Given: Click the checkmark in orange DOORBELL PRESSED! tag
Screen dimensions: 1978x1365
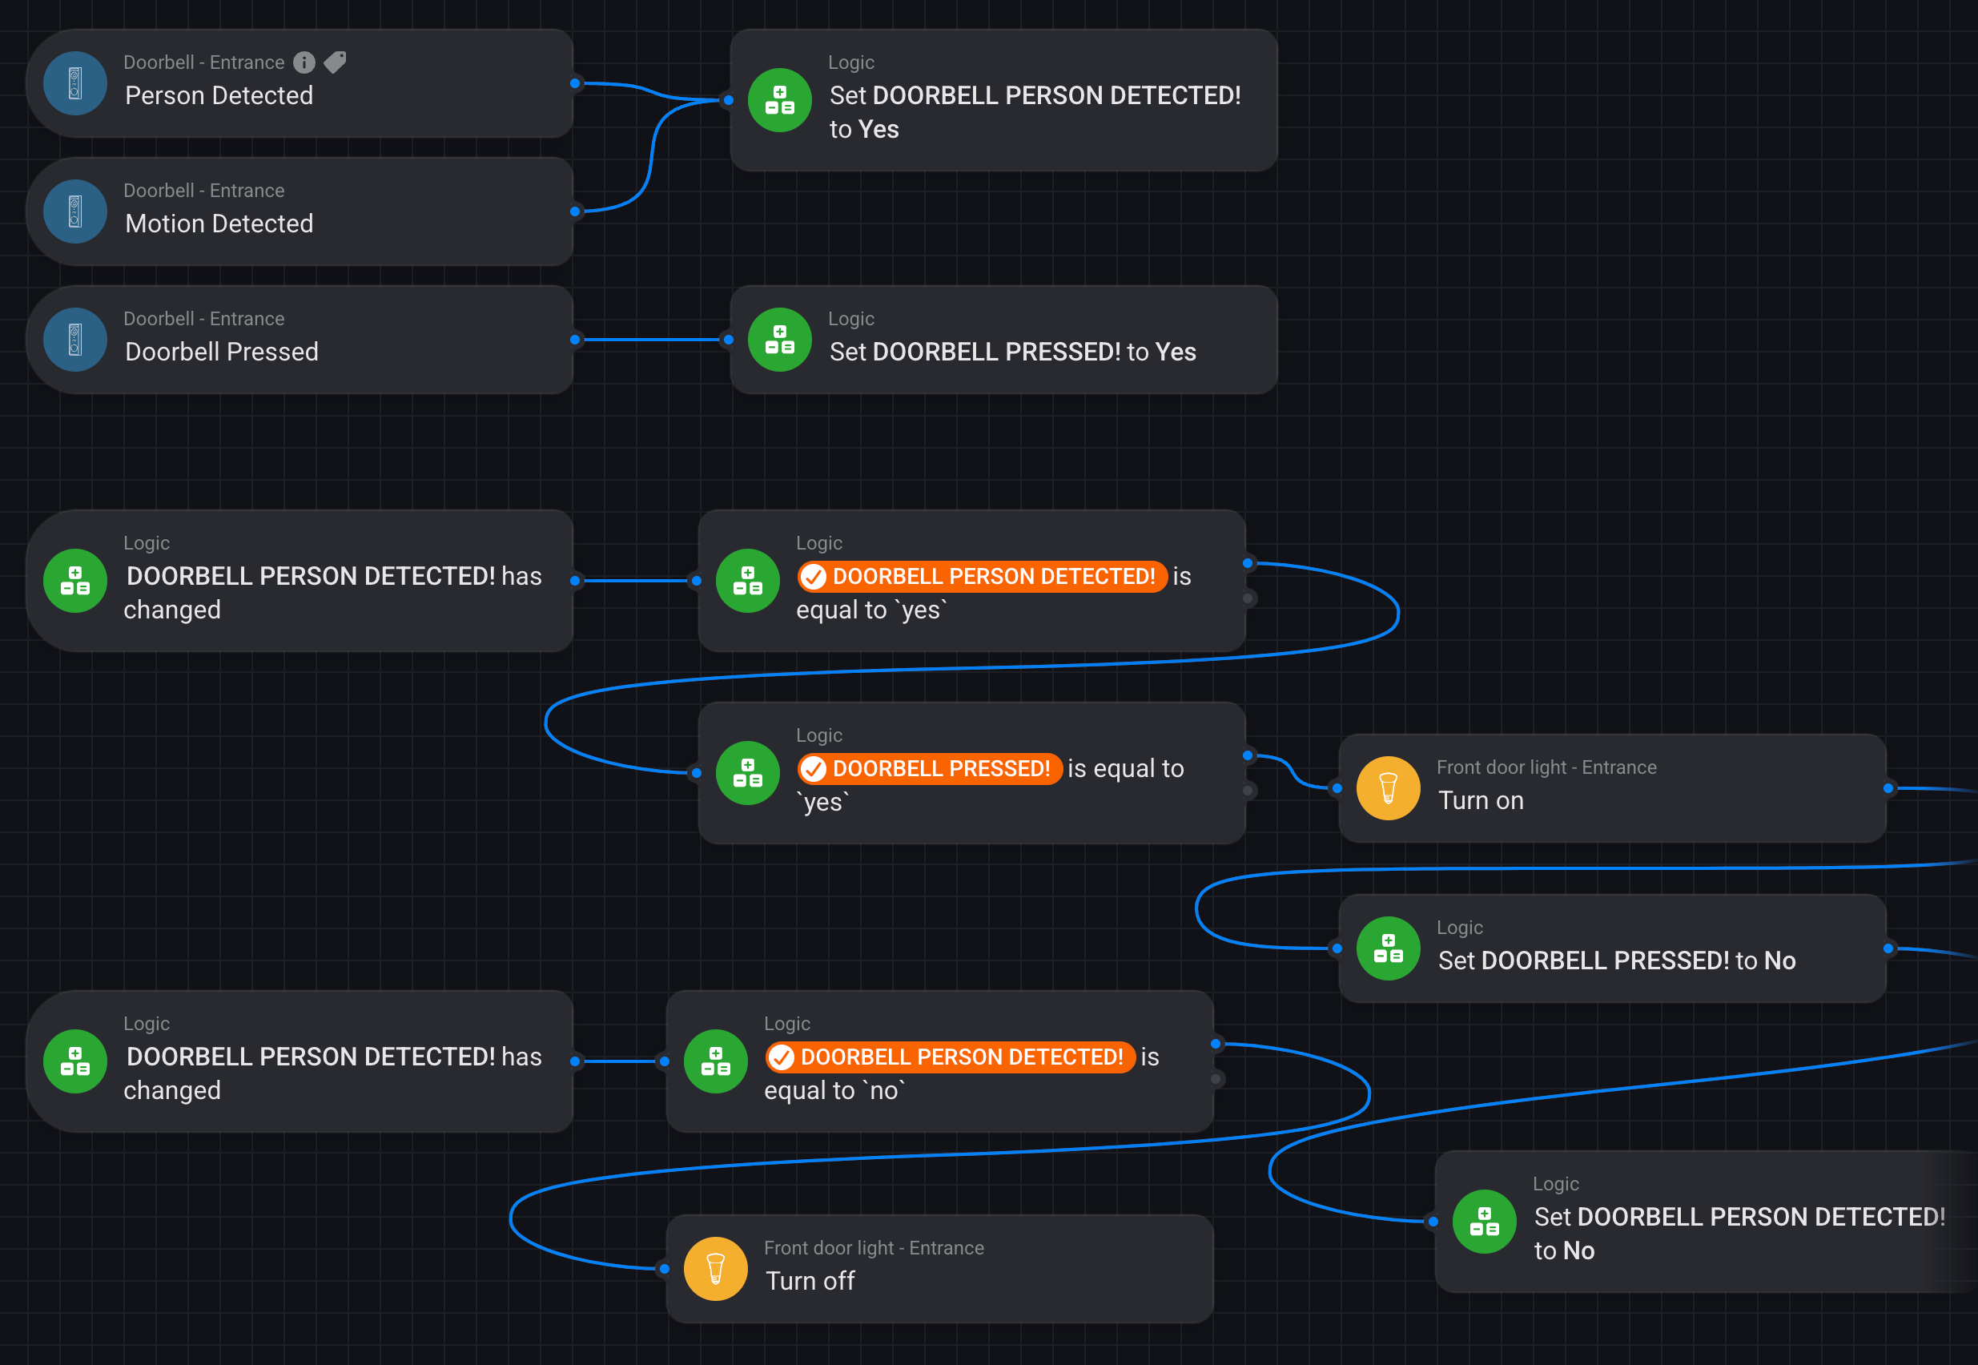Looking at the screenshot, I should tap(814, 769).
